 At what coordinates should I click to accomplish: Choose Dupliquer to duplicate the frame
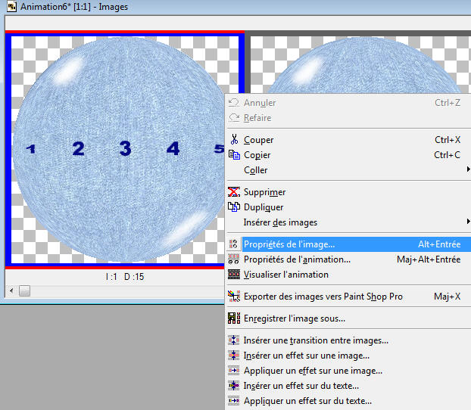tap(348, 207)
